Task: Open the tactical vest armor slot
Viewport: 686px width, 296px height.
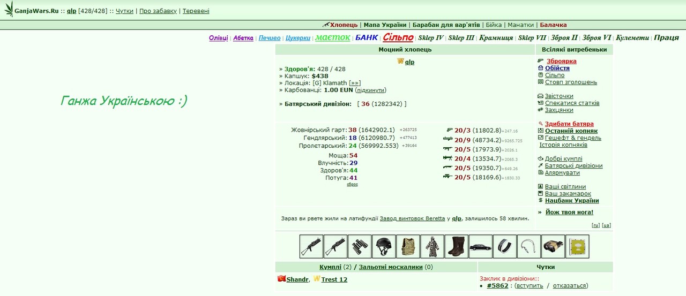Action: [x=408, y=246]
